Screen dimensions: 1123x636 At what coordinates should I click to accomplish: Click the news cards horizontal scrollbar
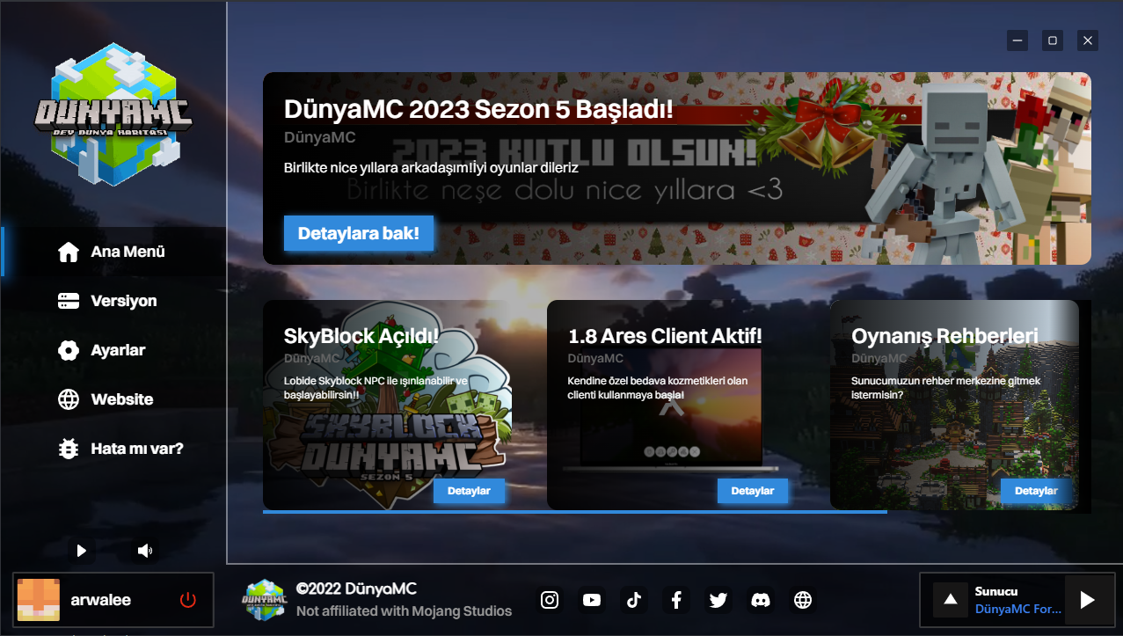(x=575, y=510)
